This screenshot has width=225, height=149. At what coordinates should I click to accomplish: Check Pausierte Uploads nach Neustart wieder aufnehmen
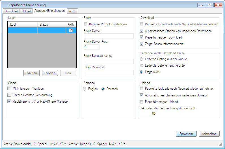[x=142, y=89]
